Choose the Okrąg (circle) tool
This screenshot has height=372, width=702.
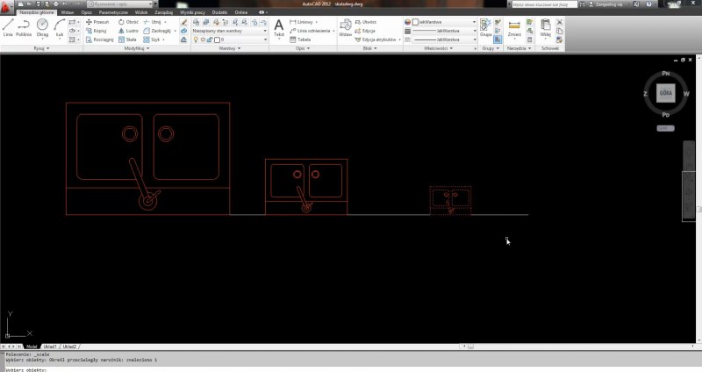[x=42, y=27]
